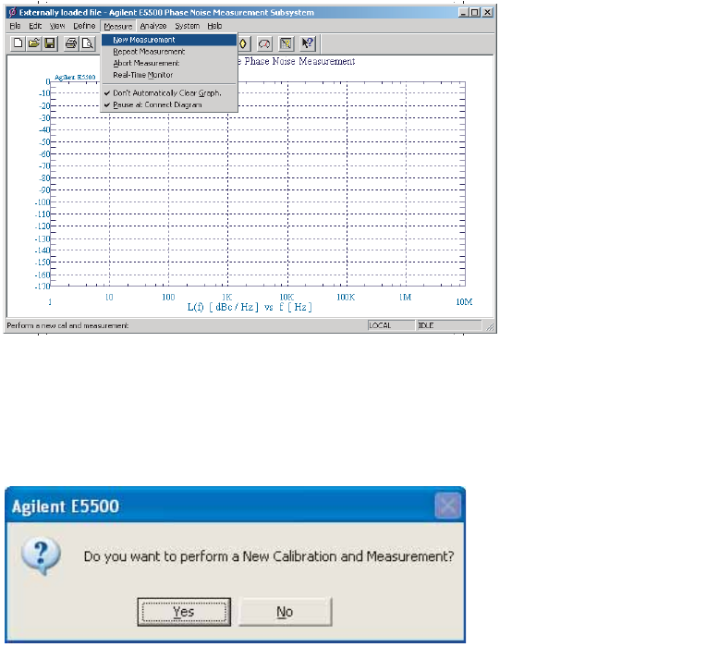
Task: Click the -170 amplitude axis label
Action: [x=43, y=287]
